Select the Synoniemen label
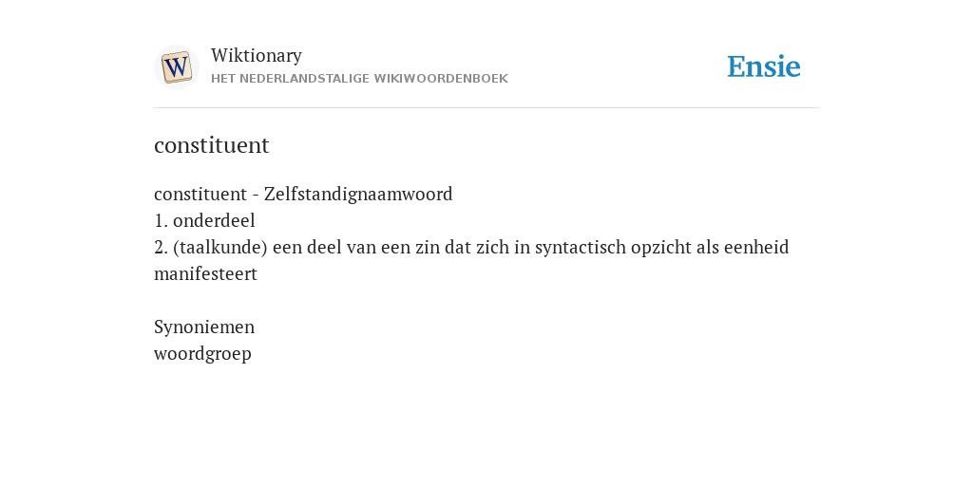 (x=204, y=327)
